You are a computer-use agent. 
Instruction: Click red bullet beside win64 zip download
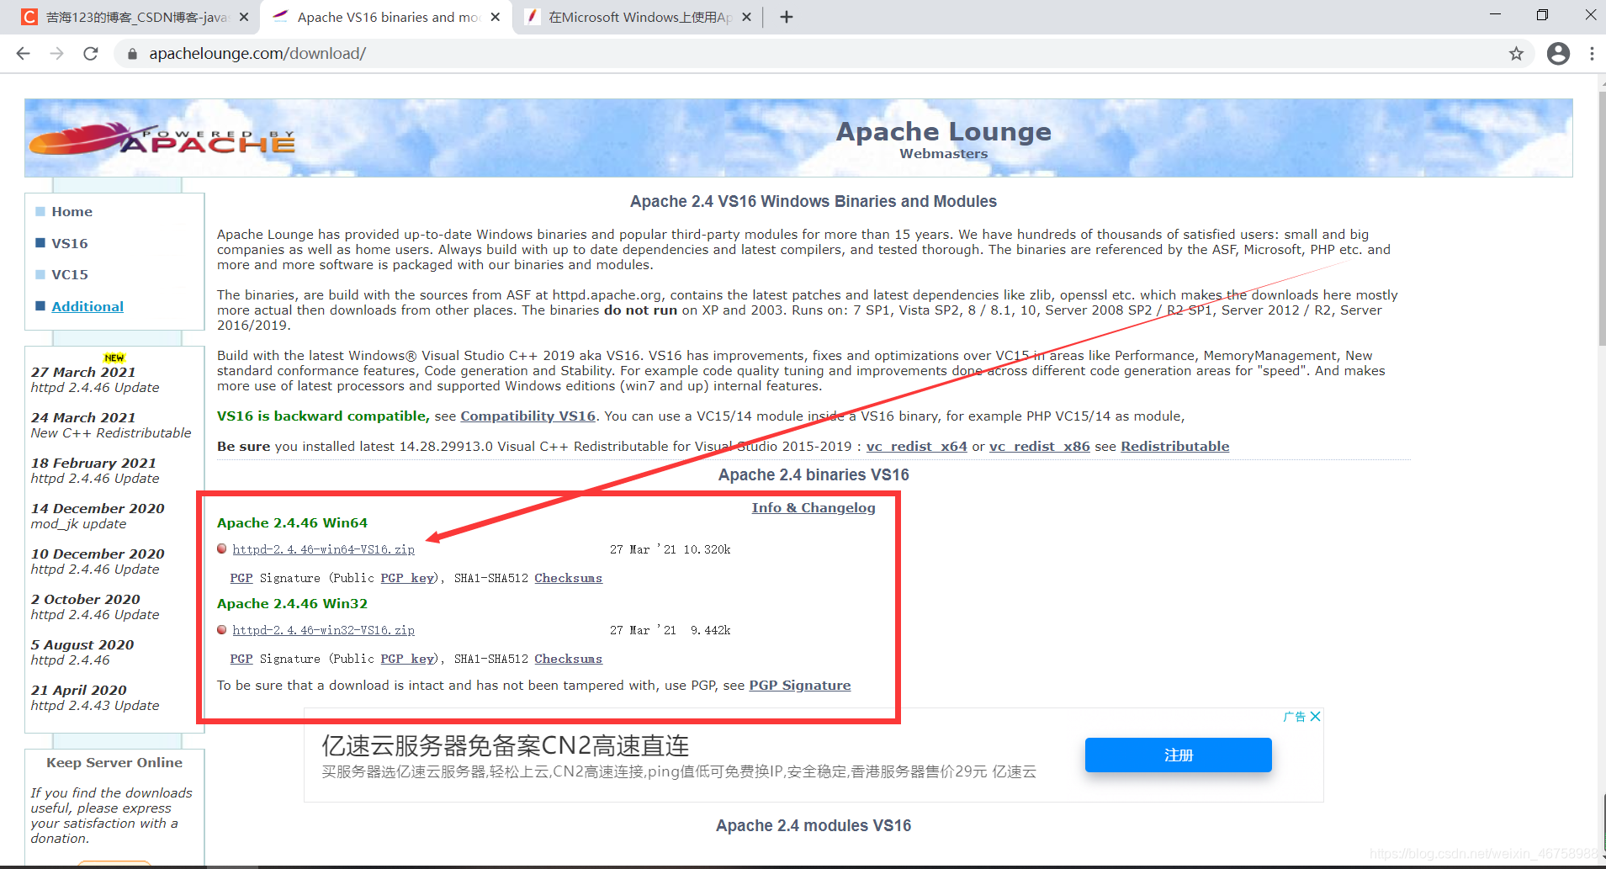coord(222,548)
